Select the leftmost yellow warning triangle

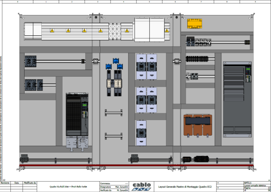(52, 31)
